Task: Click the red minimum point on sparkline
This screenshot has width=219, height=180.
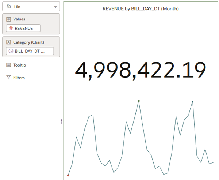Action: coord(68,175)
